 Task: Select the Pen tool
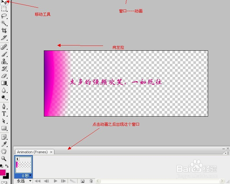[4, 106]
